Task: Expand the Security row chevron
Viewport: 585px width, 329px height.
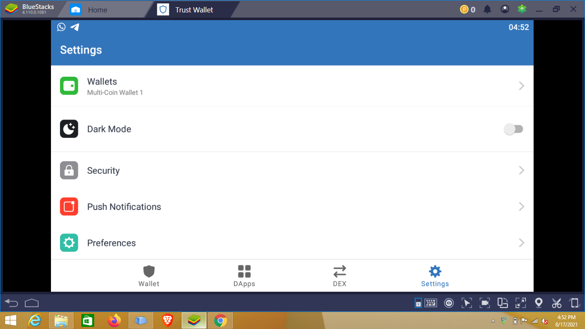Action: 522,170
